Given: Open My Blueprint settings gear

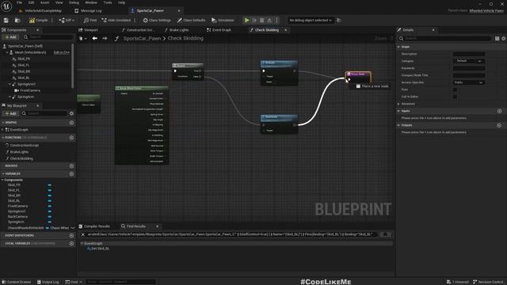Looking at the screenshot, I should pyautogui.click(x=71, y=113).
